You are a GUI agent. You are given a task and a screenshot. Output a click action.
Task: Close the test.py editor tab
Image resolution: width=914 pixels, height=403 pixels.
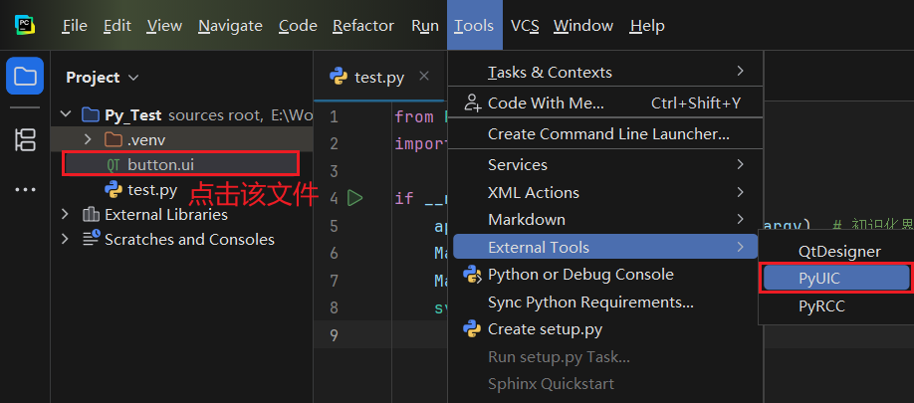coord(424,77)
